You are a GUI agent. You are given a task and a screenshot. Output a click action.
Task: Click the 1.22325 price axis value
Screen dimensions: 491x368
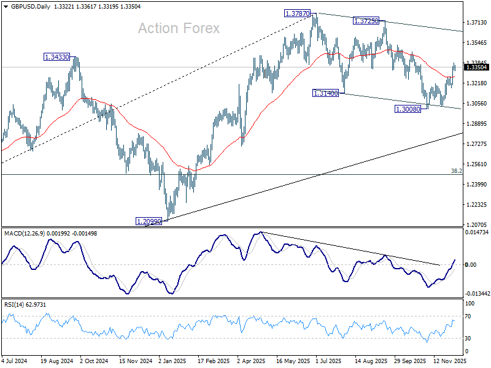[x=477, y=205]
